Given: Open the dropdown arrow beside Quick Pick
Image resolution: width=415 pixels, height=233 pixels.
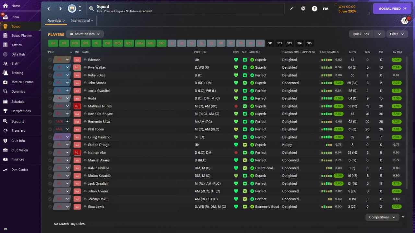Looking at the screenshot, I should point(379,34).
